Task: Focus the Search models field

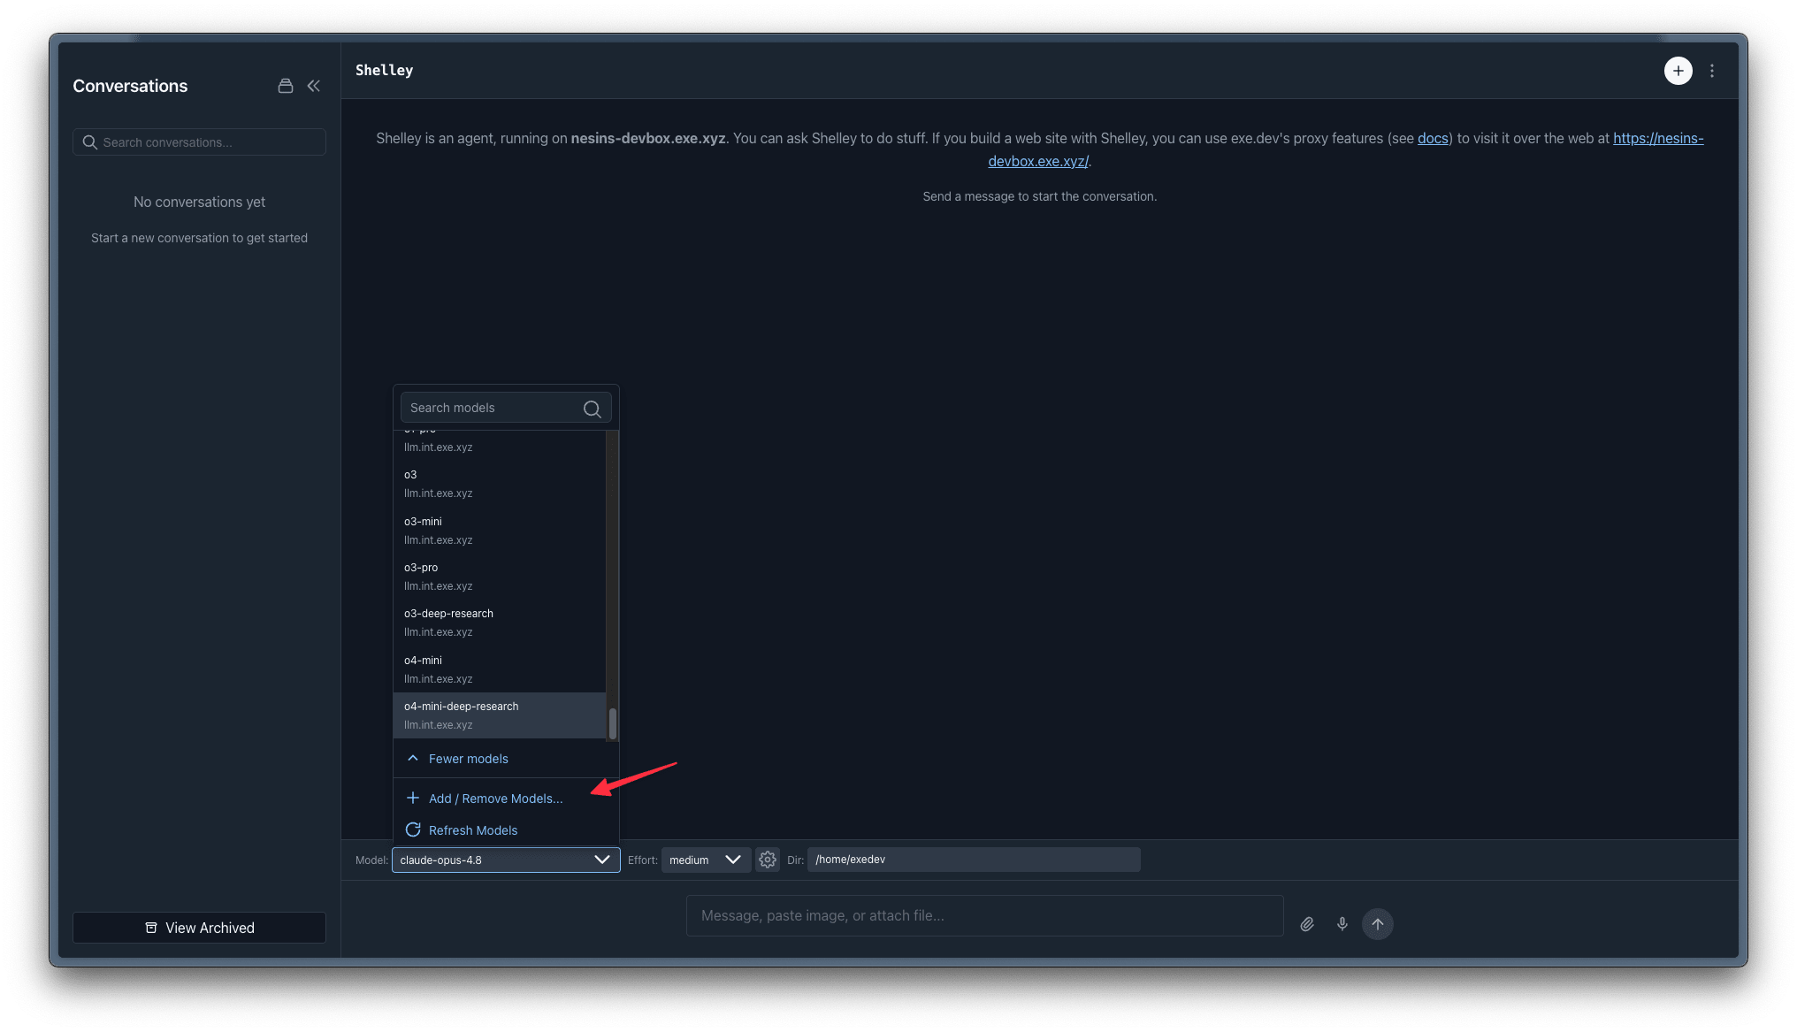Action: click(x=506, y=408)
